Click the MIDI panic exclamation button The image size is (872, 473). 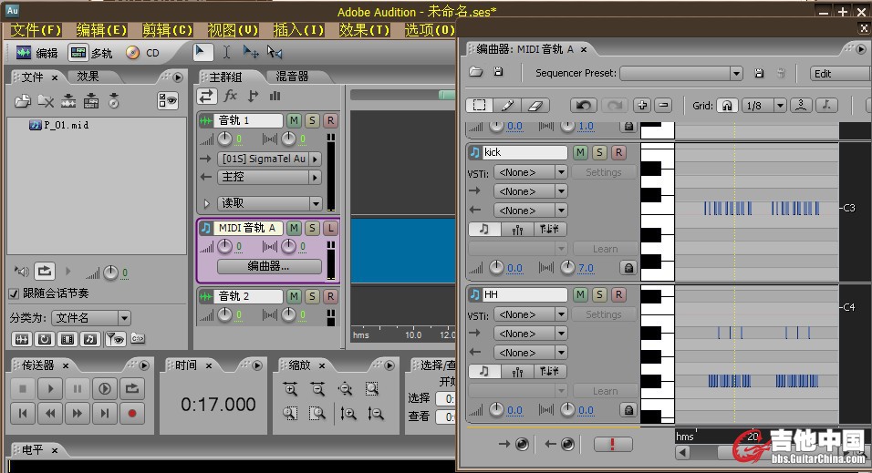(x=613, y=444)
